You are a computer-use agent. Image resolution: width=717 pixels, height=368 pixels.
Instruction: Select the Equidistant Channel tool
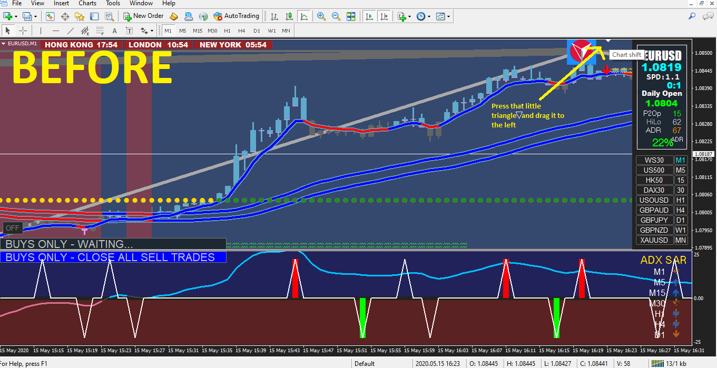pos(85,31)
